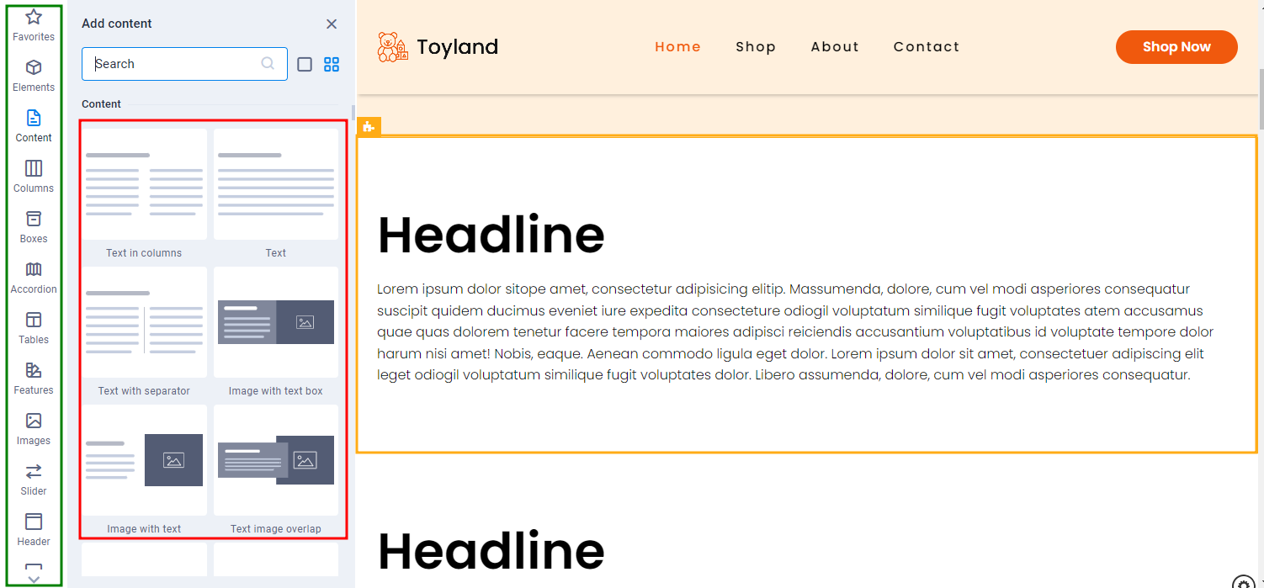Open the Tables category
This screenshot has width=1264, height=588.
[x=34, y=328]
